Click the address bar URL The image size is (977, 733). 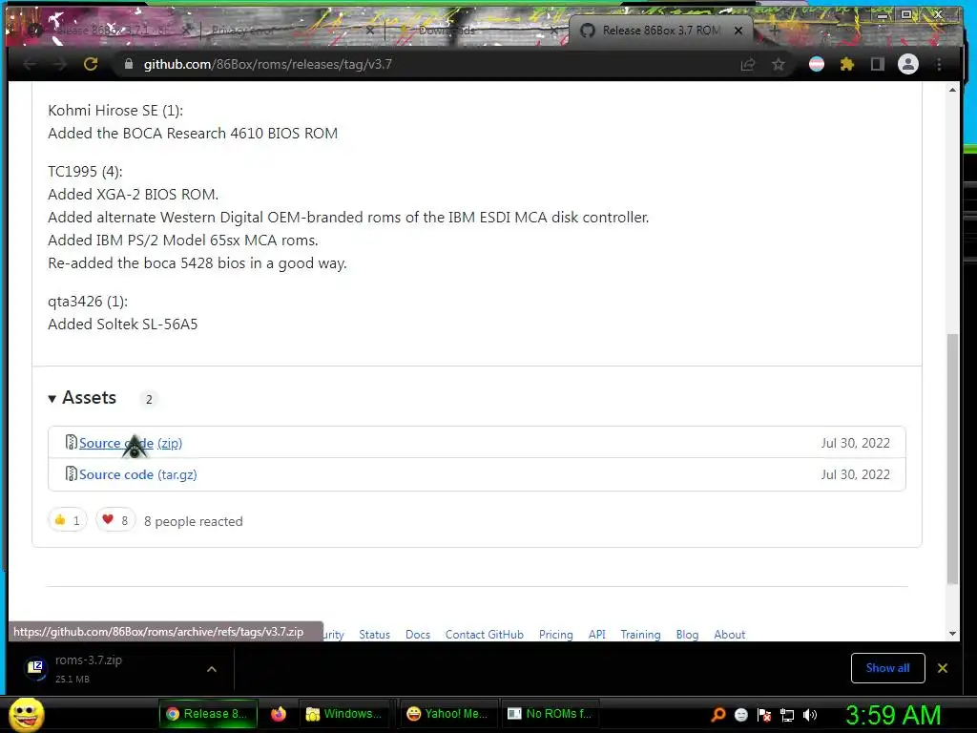[268, 64]
